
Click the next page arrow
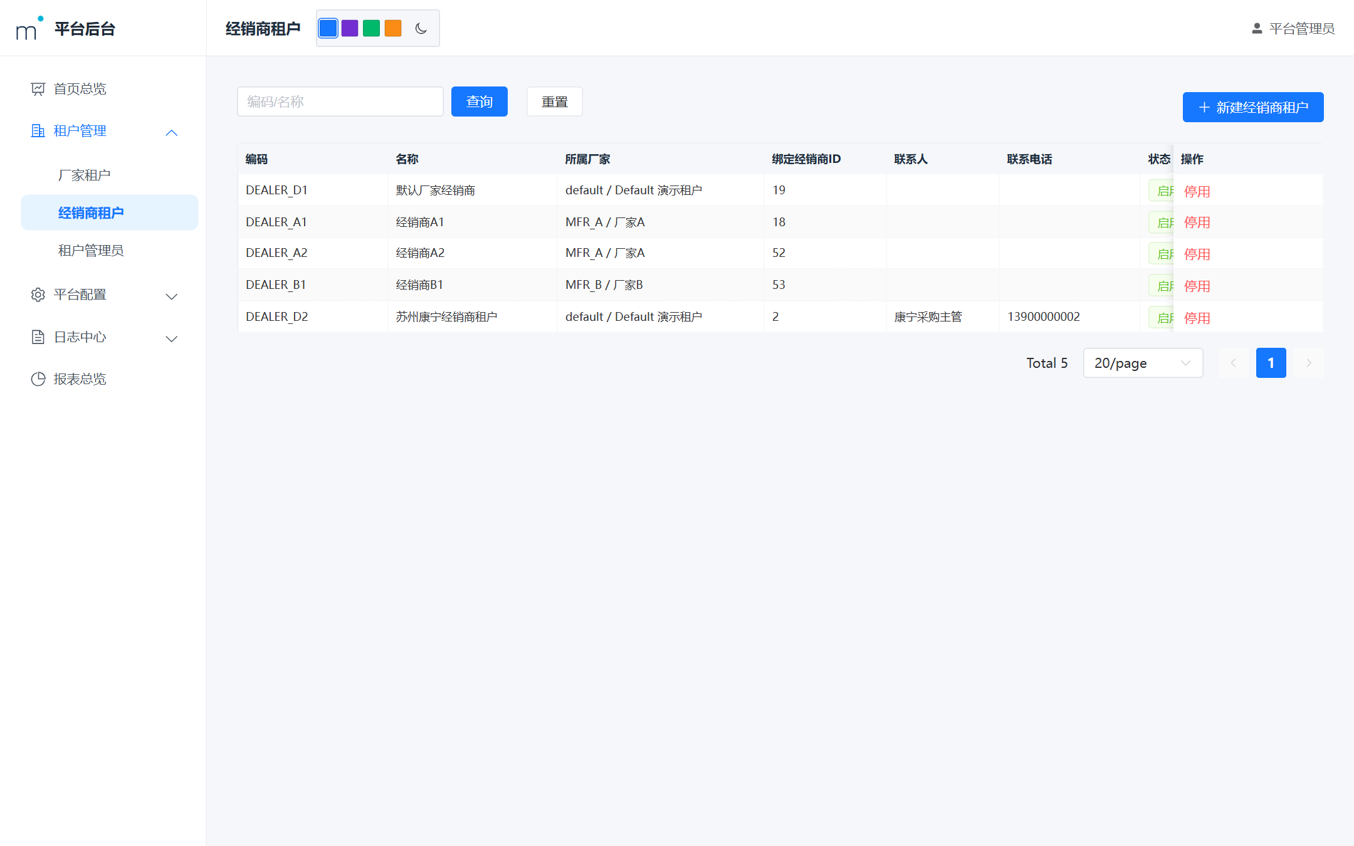pyautogui.click(x=1308, y=363)
